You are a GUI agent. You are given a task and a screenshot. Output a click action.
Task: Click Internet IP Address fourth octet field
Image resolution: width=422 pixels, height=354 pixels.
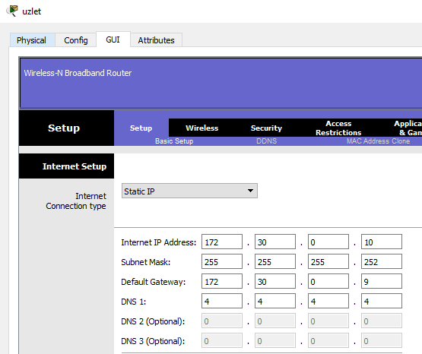point(382,242)
